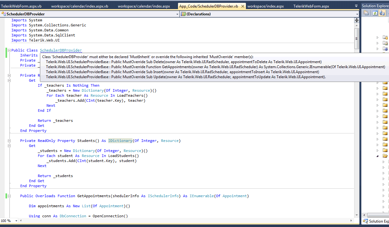Click the Refresh icon in Solution Explorer

click(375, 13)
